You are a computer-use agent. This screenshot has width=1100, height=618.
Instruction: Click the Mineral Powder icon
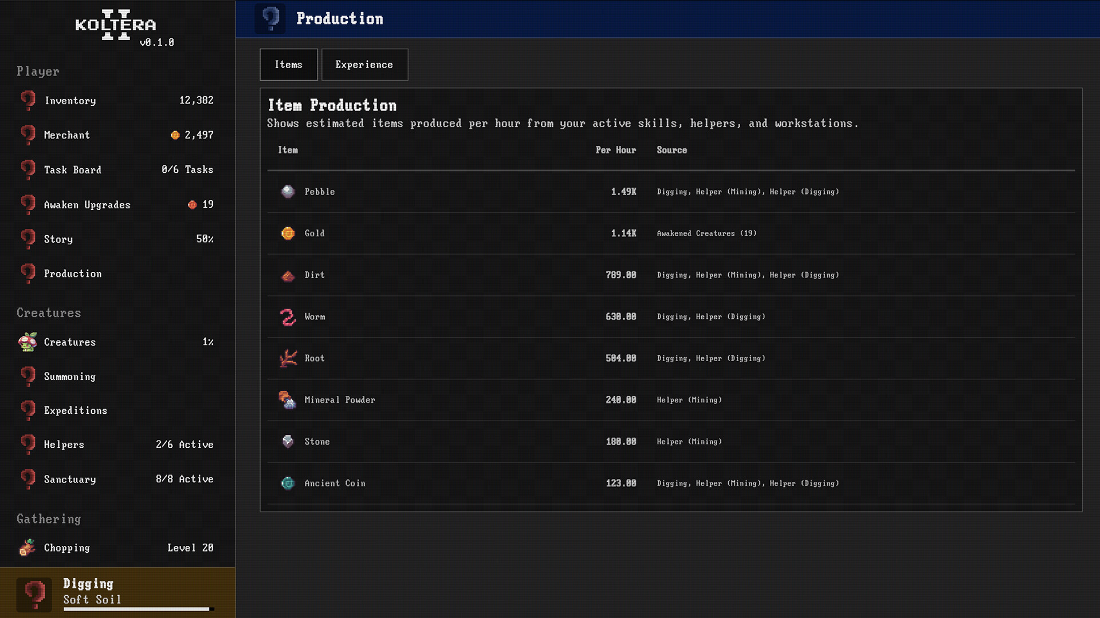(x=288, y=400)
